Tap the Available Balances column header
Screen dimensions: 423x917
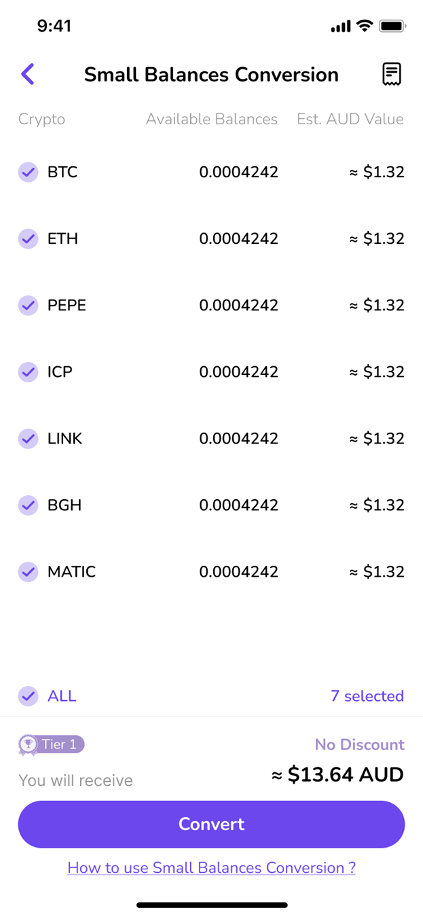211,120
